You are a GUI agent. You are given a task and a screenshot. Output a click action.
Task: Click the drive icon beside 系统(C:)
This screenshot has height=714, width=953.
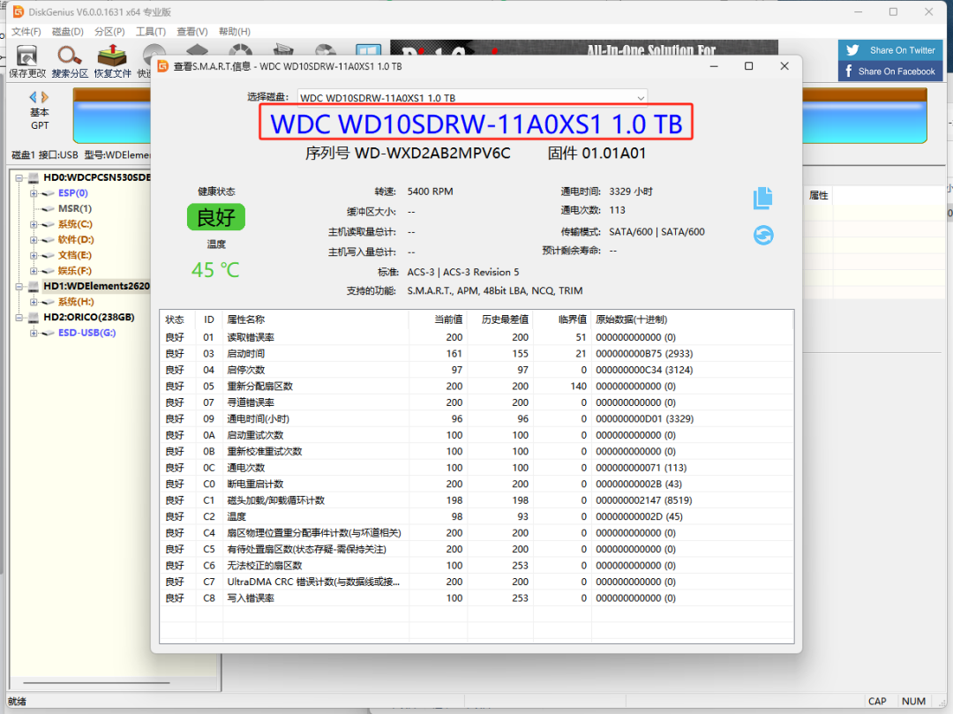coord(48,224)
